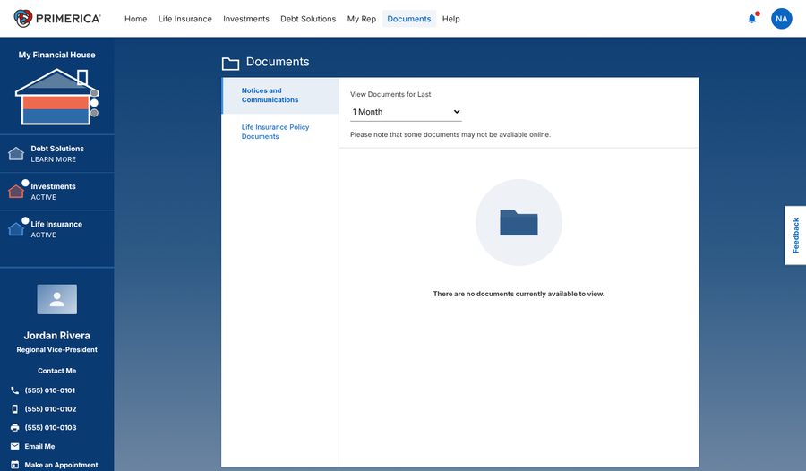Select the Notices and Communications tab
Viewport: 806px width, 471px height.
(280, 96)
